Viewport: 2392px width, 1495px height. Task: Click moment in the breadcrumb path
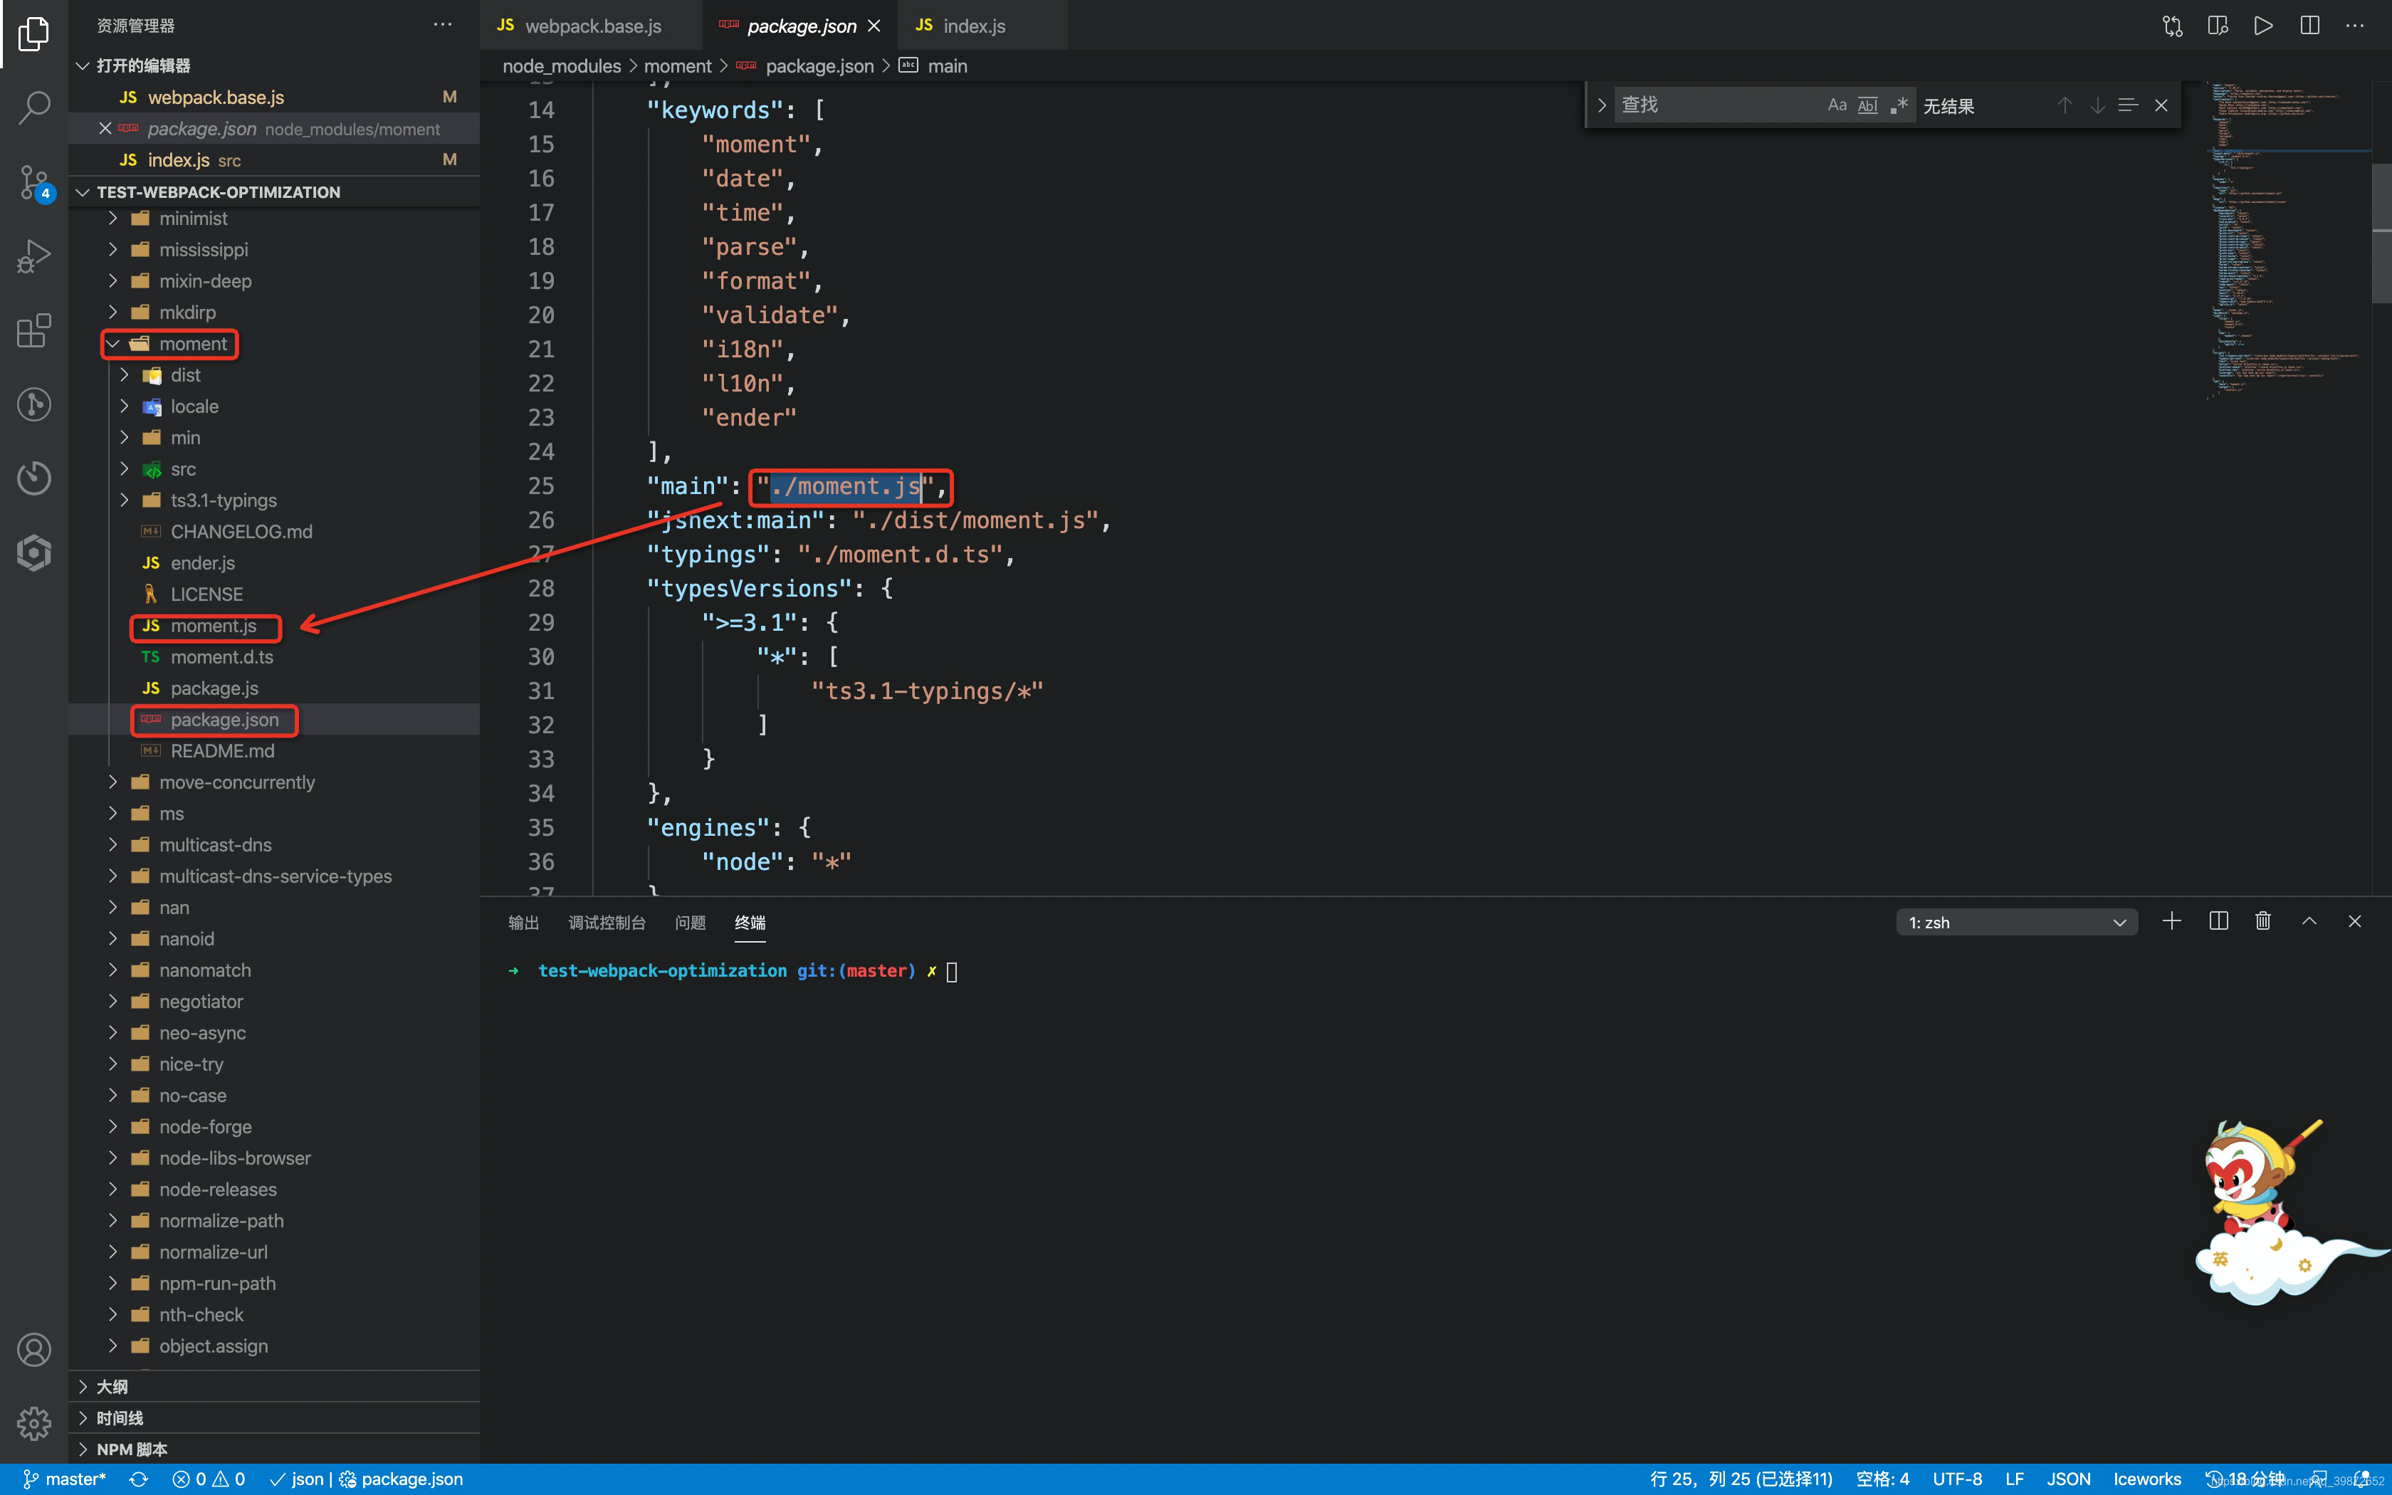(x=677, y=66)
